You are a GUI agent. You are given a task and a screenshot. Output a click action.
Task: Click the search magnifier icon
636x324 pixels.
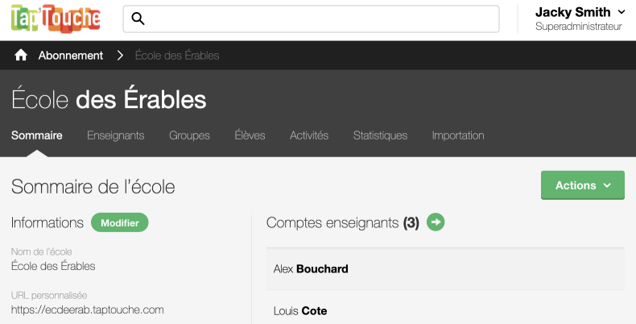click(x=138, y=19)
